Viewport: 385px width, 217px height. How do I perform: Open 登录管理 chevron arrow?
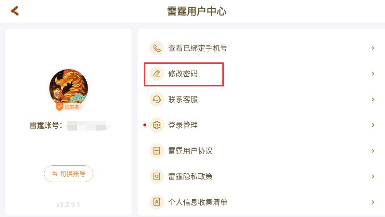tap(373, 125)
